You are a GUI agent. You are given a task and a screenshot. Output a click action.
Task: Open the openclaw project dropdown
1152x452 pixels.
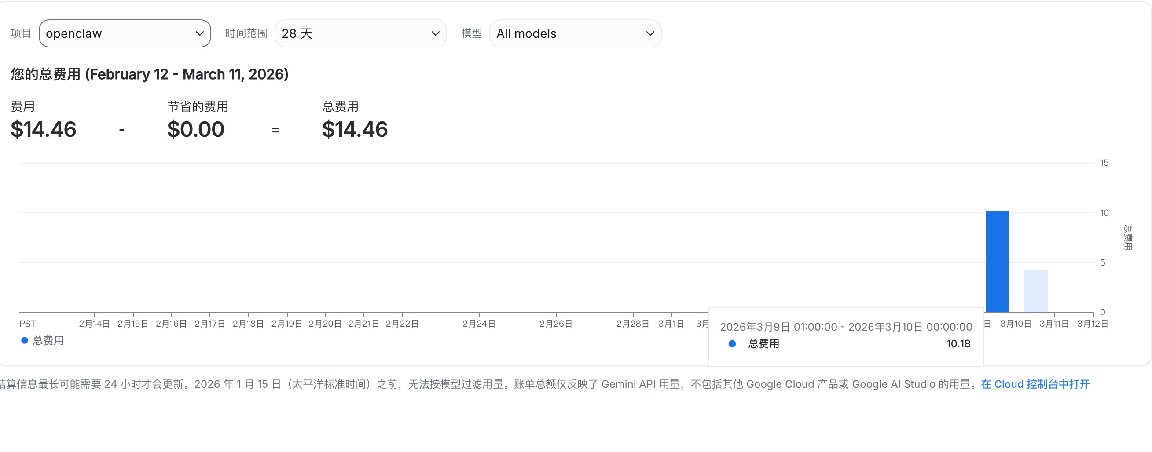[125, 33]
